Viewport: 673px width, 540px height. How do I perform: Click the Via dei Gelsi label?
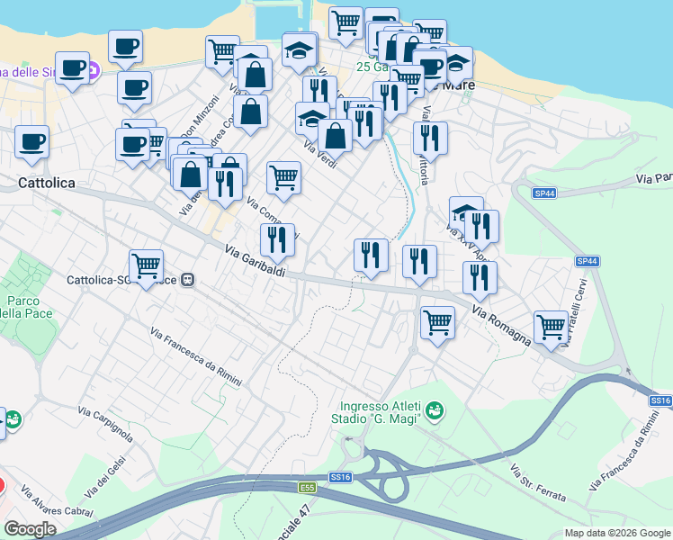[x=105, y=477]
